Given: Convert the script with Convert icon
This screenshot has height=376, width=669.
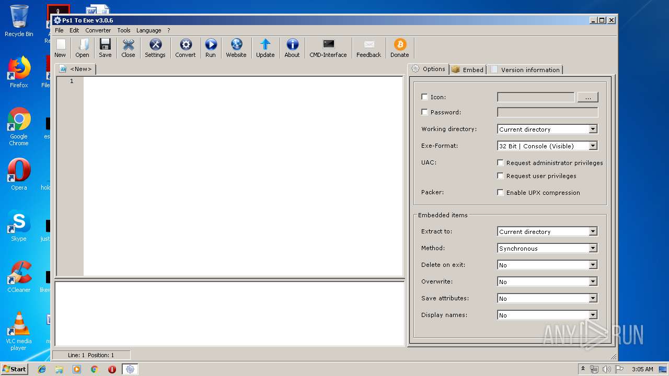Looking at the screenshot, I should [x=186, y=48].
